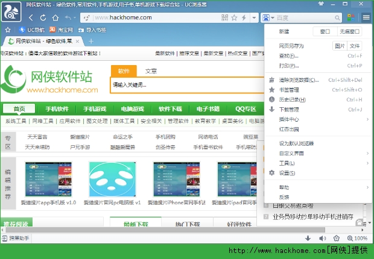Click the undo closed tab arrow
Viewport: 374px width, 259px height.
(x=68, y=17)
